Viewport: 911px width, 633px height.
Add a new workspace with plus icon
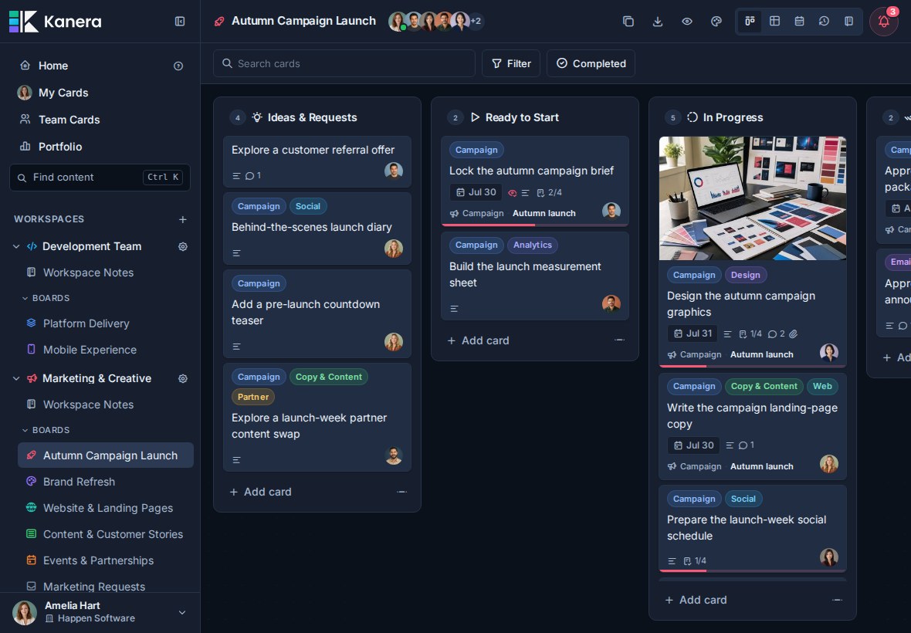[183, 219]
